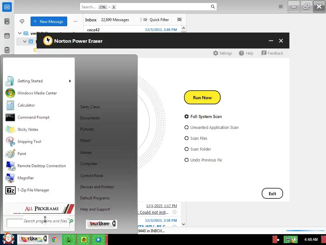Select Full System Scan option
Screen dimensions: 326x245
203,116
